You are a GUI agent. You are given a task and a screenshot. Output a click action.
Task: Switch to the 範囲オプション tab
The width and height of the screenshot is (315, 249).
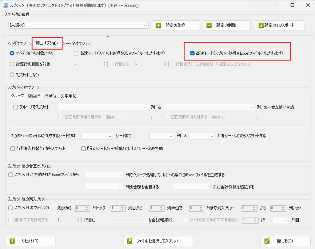[47, 43]
